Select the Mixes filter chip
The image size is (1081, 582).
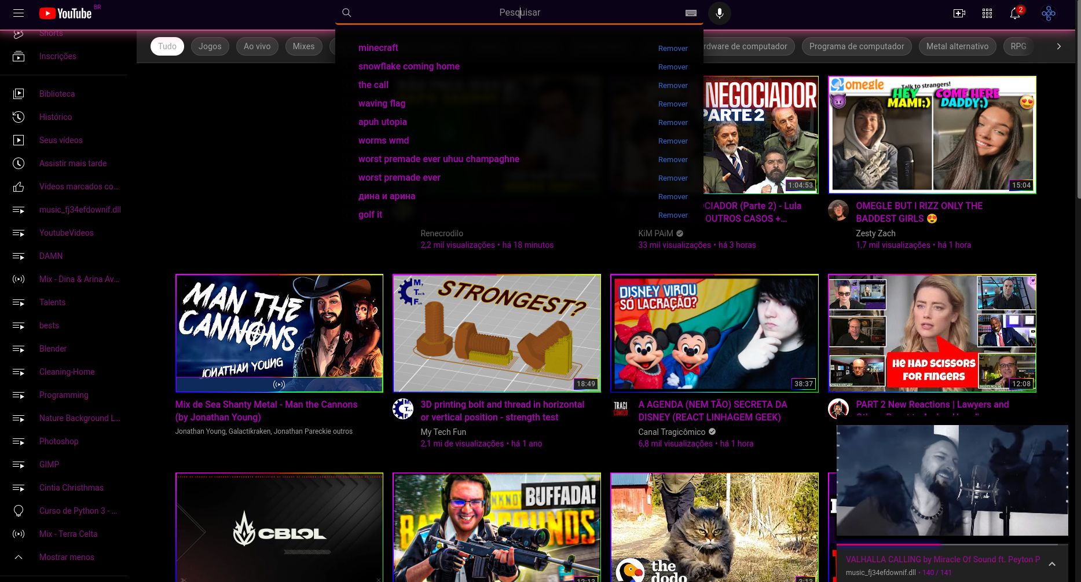coord(303,46)
